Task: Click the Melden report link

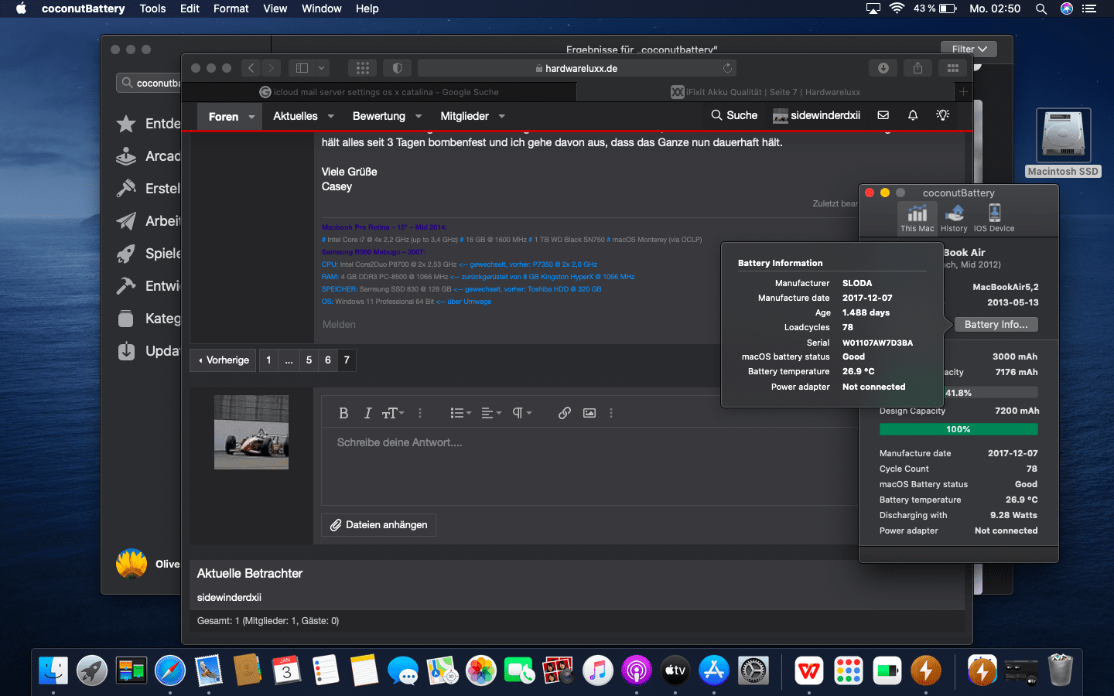Action: coord(339,325)
